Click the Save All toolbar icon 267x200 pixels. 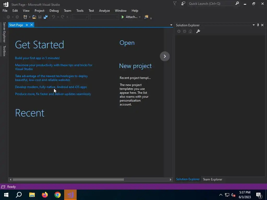(x=46, y=17)
